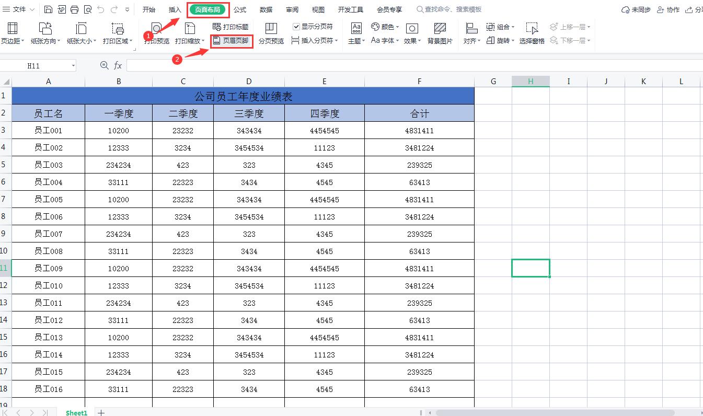The image size is (703, 416).
Task: Click the 下移一层 send backward button
Action: coord(570,40)
